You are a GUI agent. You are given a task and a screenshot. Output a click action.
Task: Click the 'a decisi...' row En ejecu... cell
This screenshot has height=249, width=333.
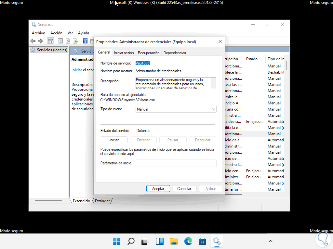click(x=255, y=122)
